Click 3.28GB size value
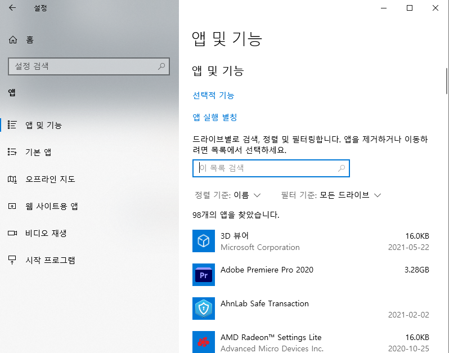The width and height of the screenshot is (449, 353). tap(416, 270)
